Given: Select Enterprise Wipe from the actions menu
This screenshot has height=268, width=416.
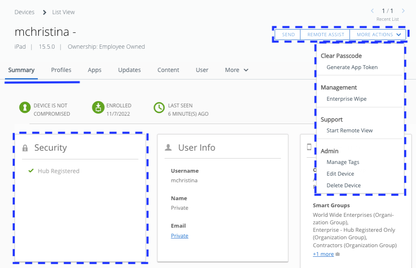Looking at the screenshot, I should [x=346, y=99].
